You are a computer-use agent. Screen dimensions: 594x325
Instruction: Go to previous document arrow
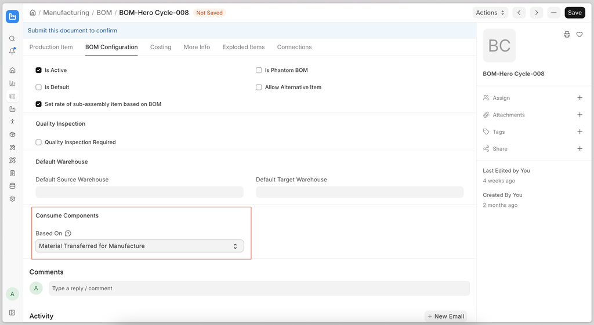[519, 13]
